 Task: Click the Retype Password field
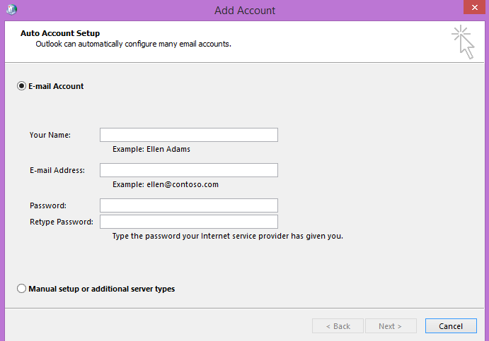189,222
